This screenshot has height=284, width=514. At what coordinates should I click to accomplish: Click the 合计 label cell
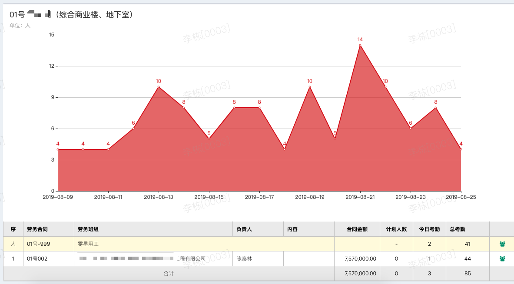point(169,274)
